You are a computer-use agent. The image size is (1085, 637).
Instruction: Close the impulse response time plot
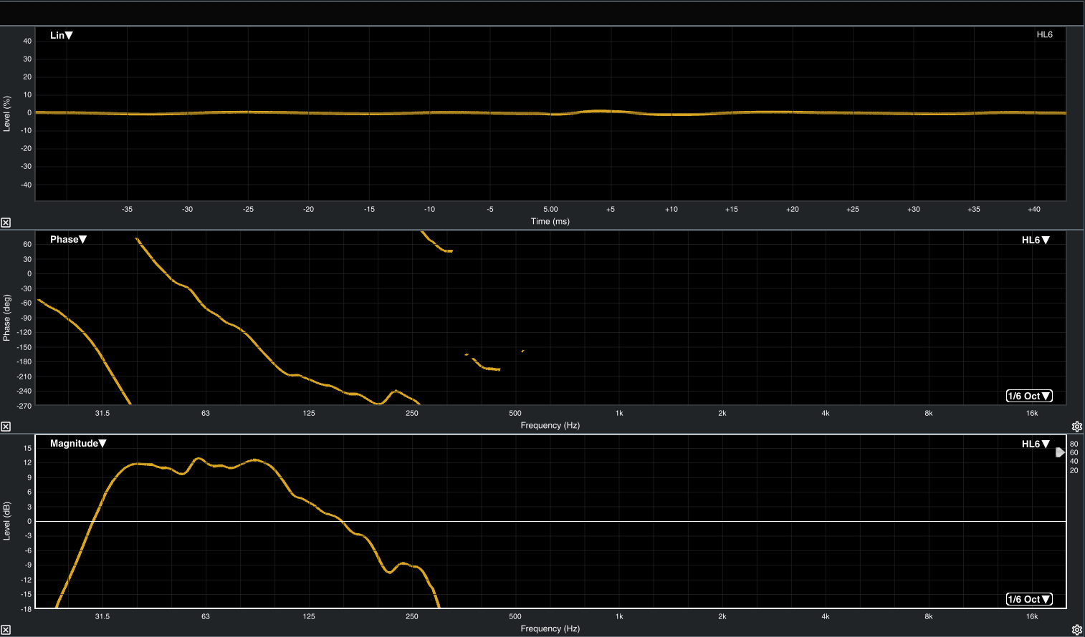pos(6,223)
